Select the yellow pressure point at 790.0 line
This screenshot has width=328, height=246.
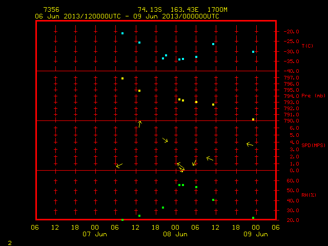[x=253, y=119]
